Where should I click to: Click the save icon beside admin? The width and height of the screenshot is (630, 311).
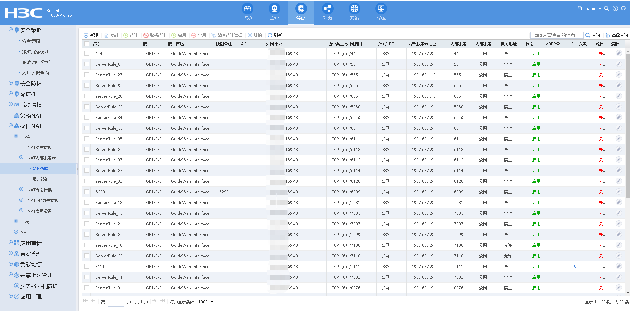[x=580, y=8]
